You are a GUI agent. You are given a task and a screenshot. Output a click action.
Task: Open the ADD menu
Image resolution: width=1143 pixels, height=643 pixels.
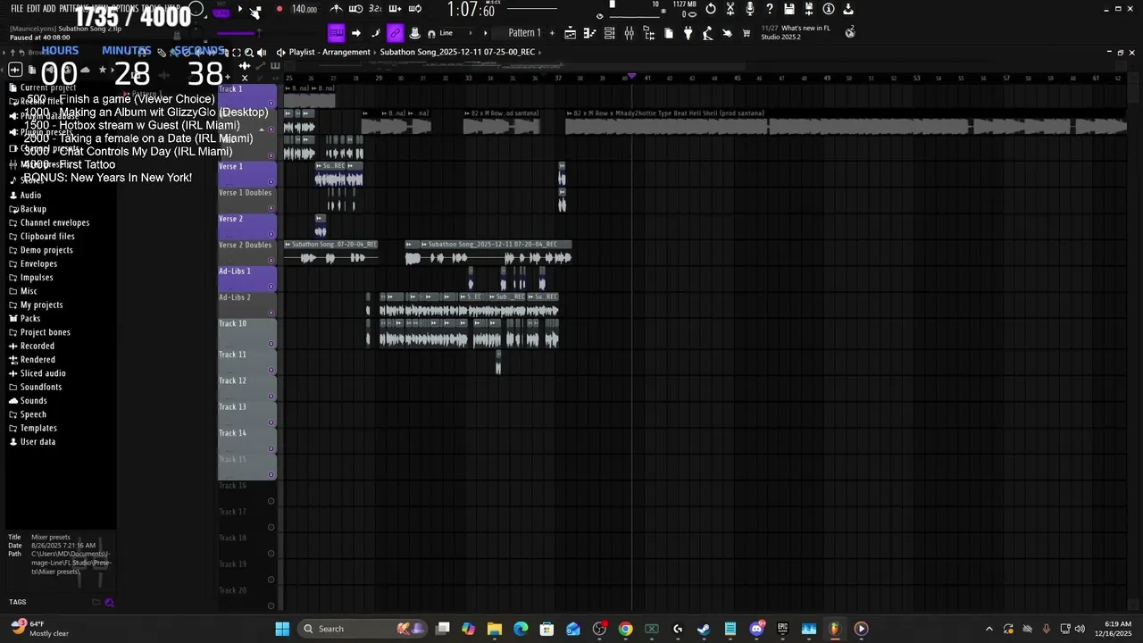pos(48,8)
